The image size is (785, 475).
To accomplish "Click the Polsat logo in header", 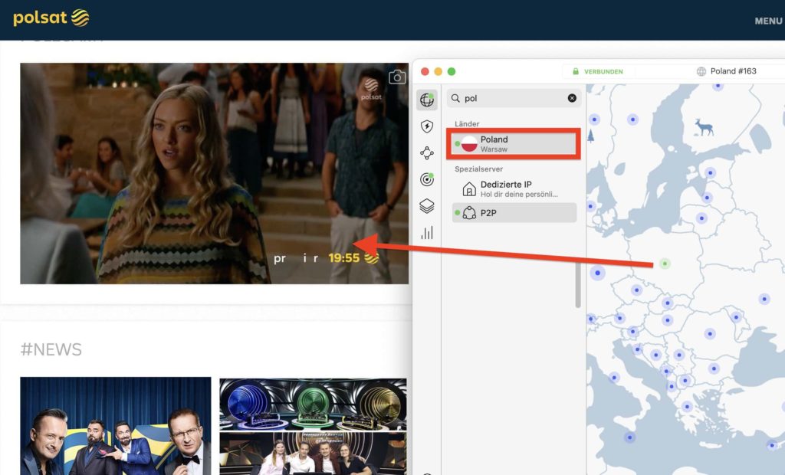I will 51,18.
